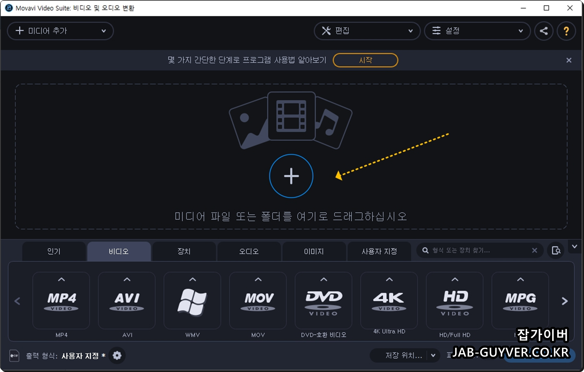Expand MP4 presets with the up chevron

pos(61,279)
